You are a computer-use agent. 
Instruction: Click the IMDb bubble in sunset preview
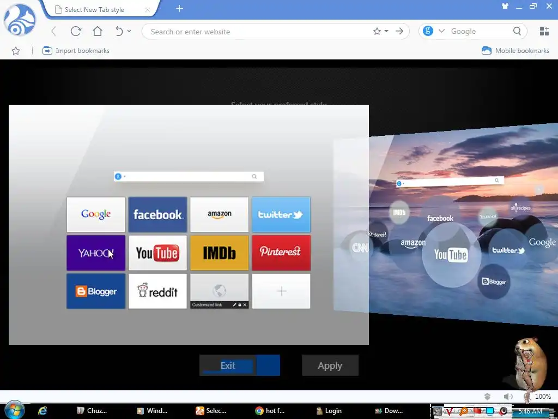coord(399,212)
